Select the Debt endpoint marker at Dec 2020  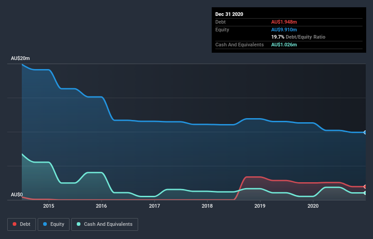pos(365,187)
